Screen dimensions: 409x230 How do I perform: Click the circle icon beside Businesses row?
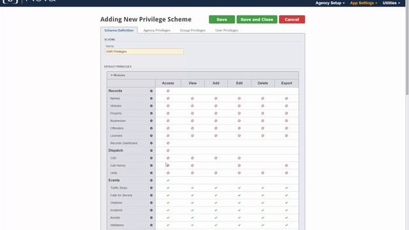coord(151,121)
